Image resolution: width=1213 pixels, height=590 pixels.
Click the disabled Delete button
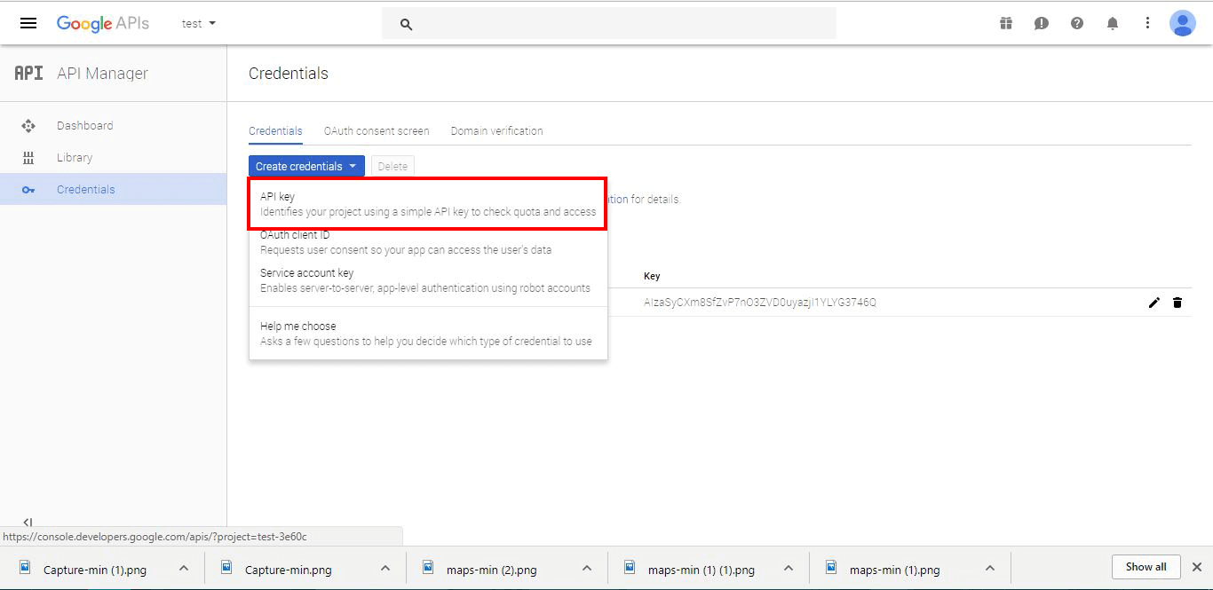click(x=392, y=166)
